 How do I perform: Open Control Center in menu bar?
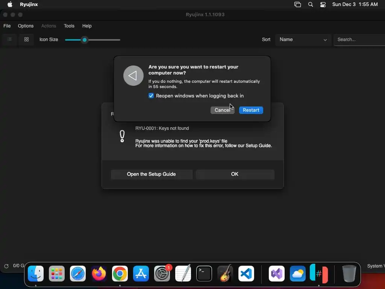point(323,5)
